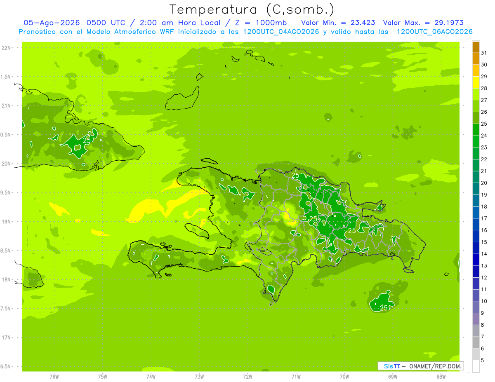Click the '20N' latitude axis label

click(6, 164)
